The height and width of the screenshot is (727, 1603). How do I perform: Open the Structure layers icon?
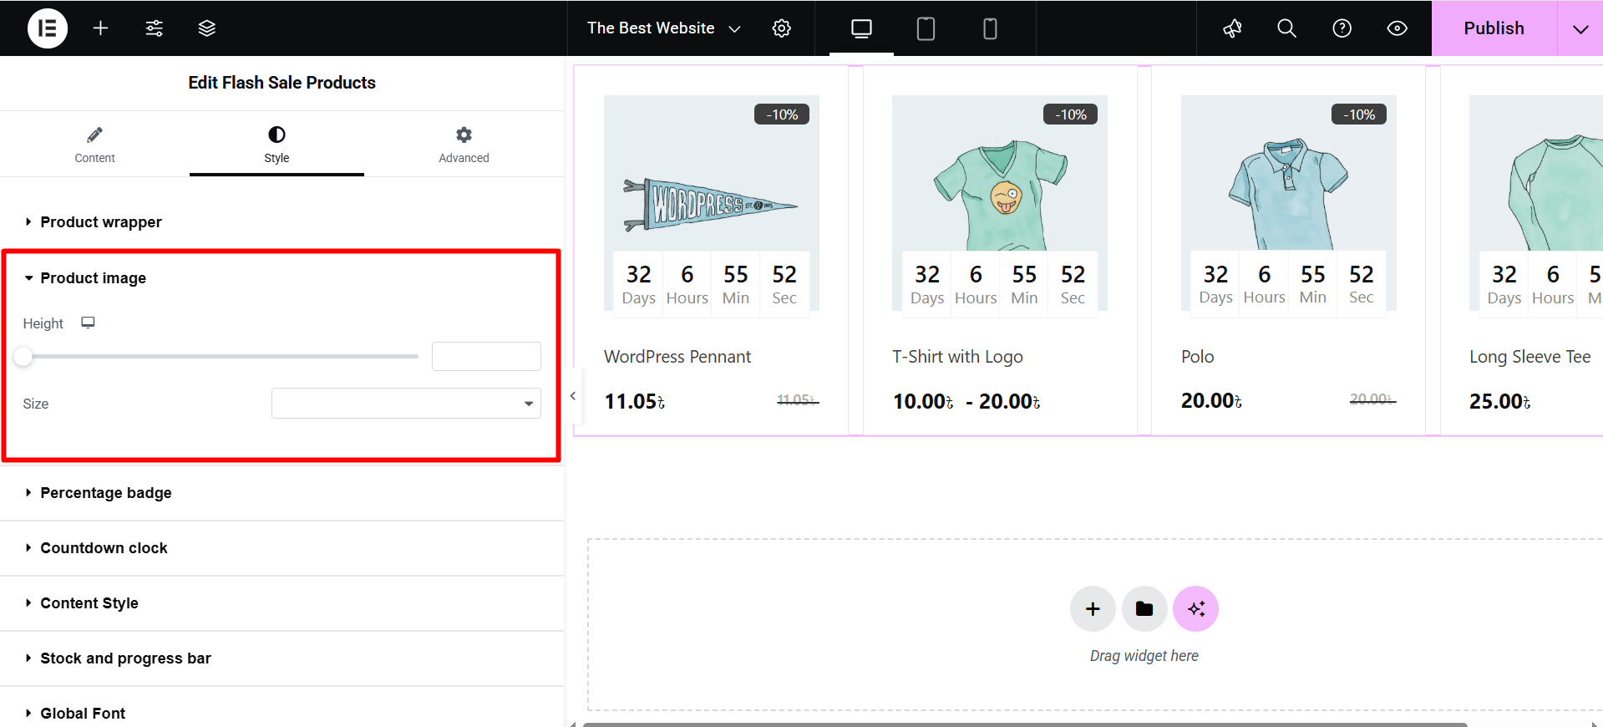tap(207, 28)
